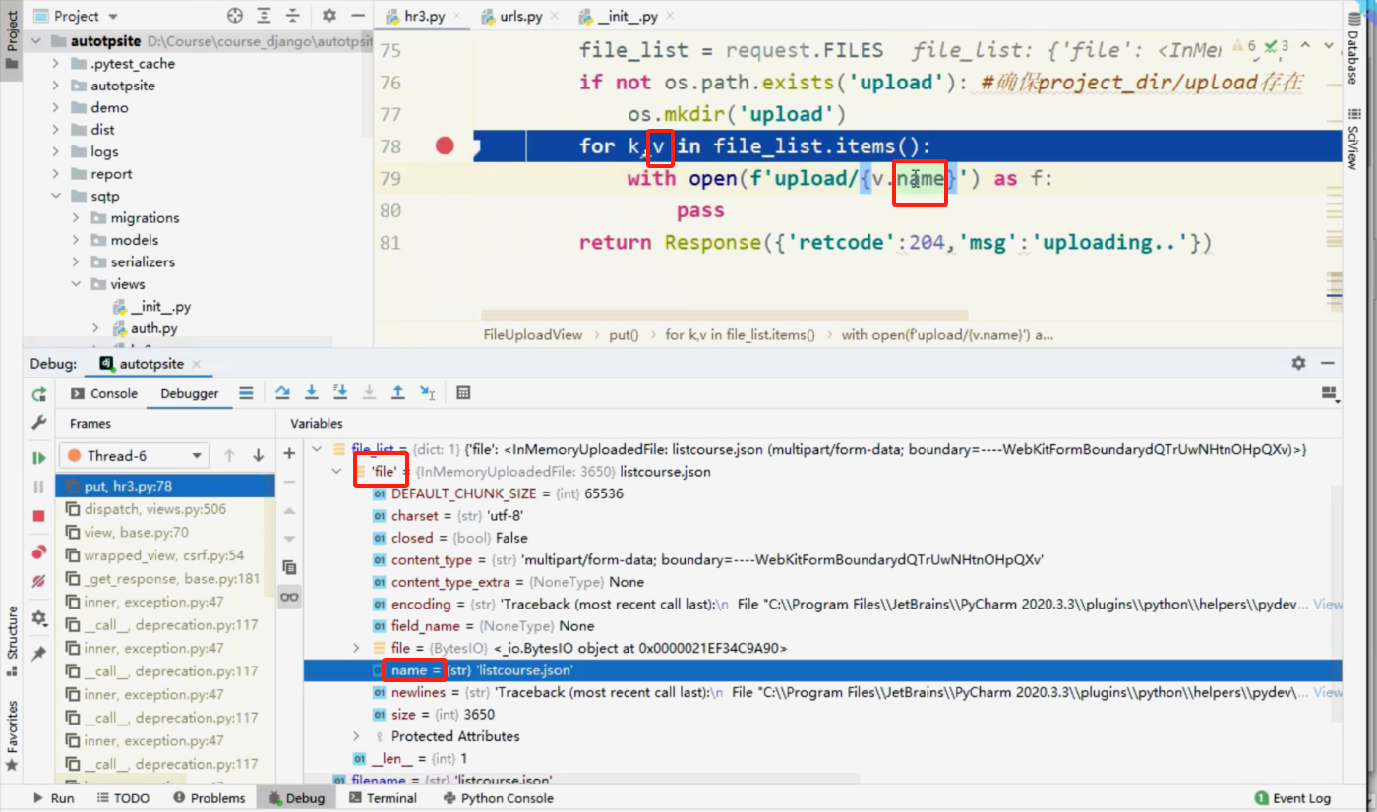Open the Event Log

[1292, 798]
